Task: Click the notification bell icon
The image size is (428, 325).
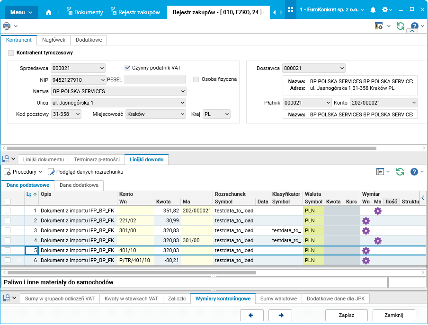Action: tap(373, 9)
